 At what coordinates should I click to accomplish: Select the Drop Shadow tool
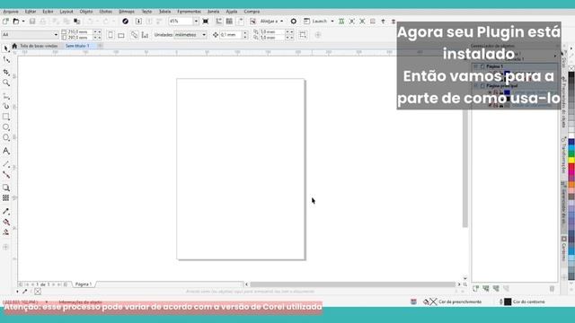(6, 188)
